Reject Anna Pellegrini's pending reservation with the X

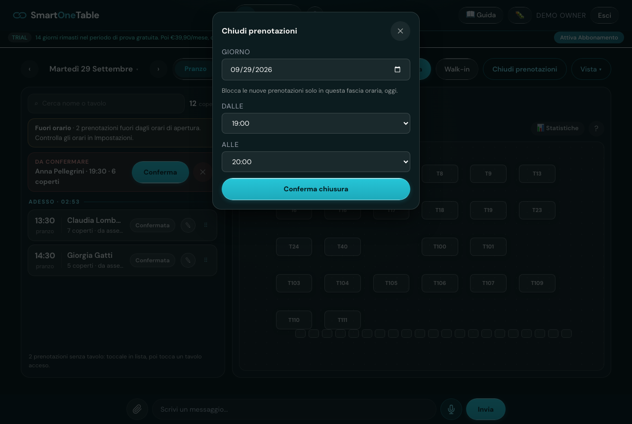tap(202, 172)
